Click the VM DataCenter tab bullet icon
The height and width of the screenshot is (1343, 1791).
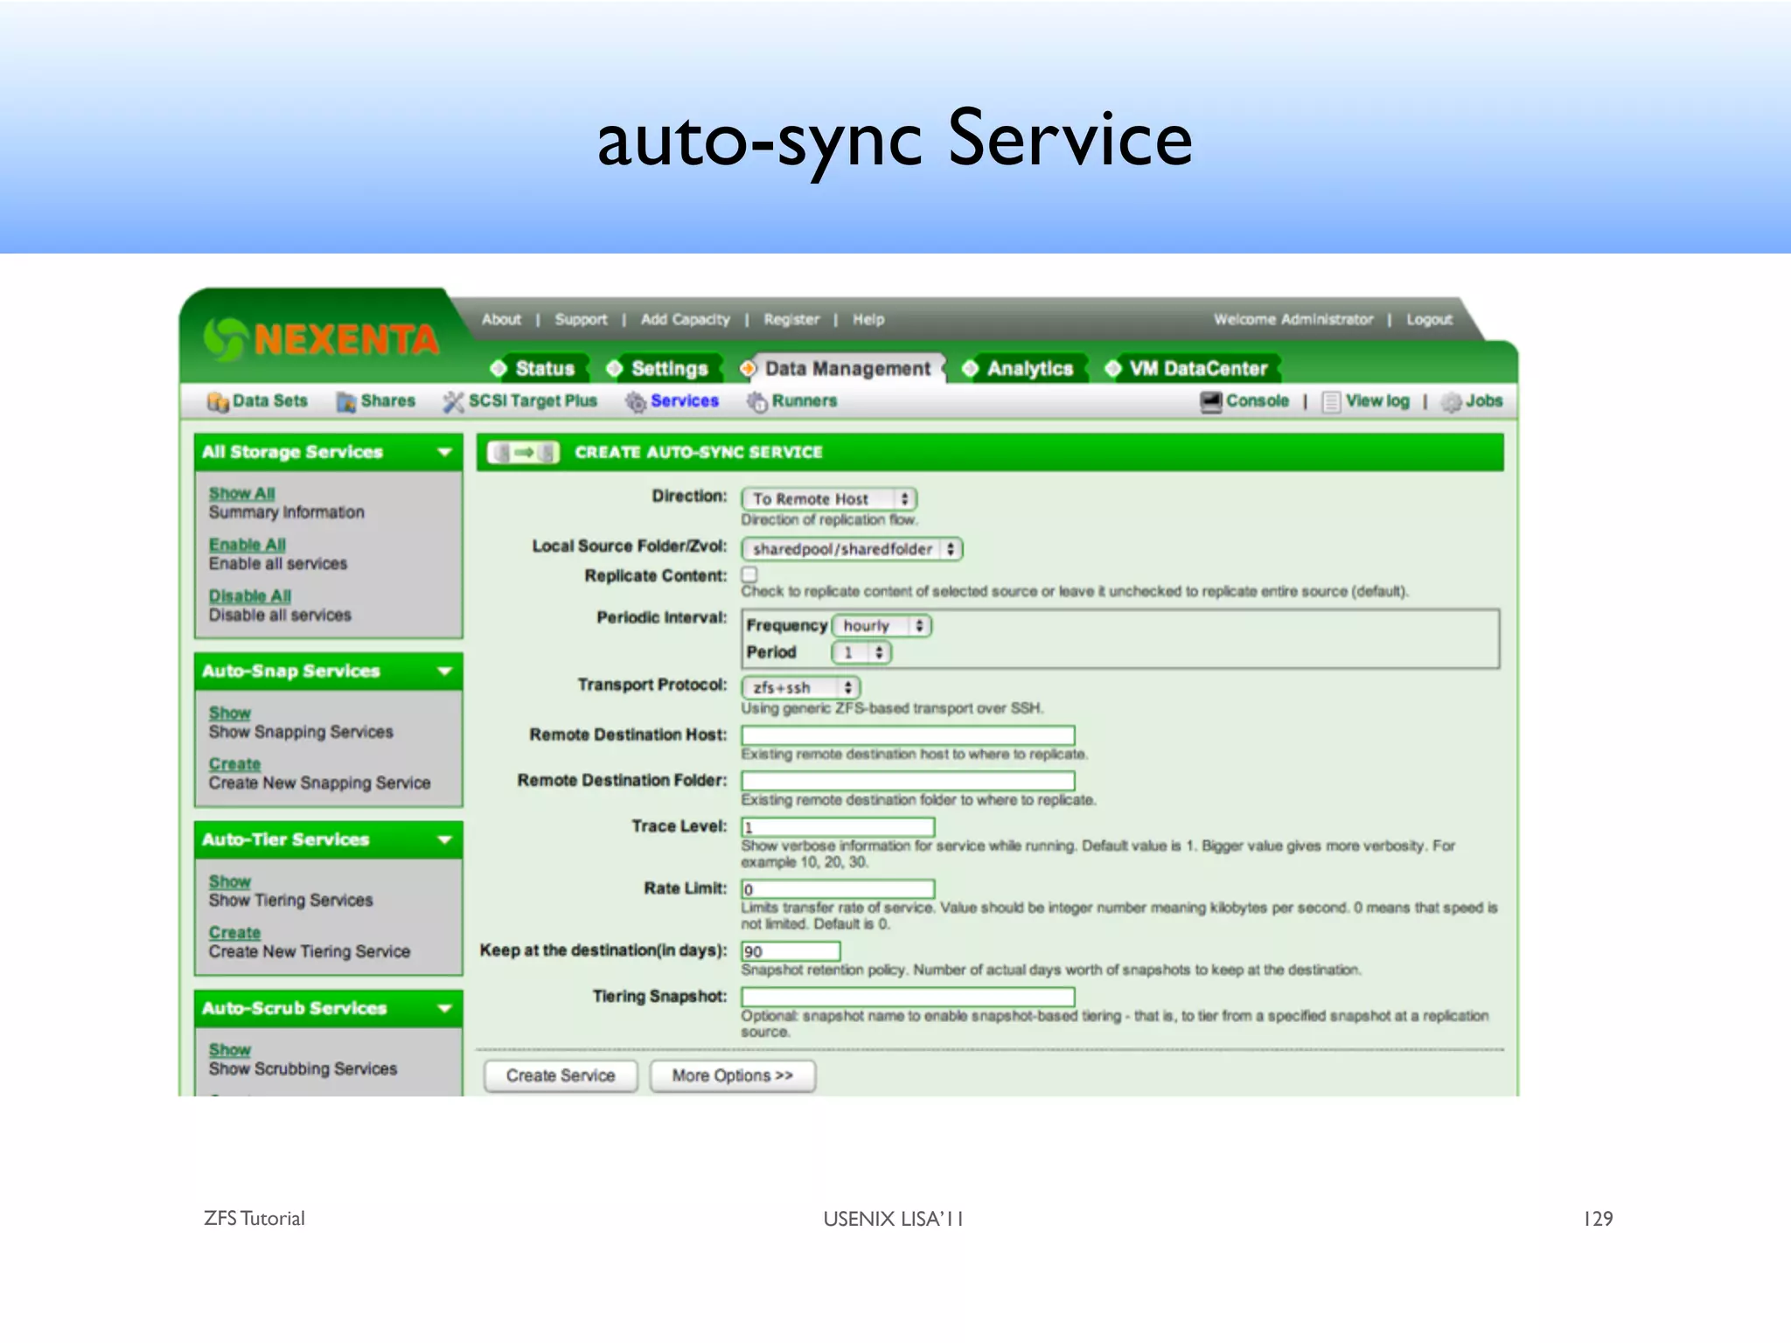point(1112,368)
